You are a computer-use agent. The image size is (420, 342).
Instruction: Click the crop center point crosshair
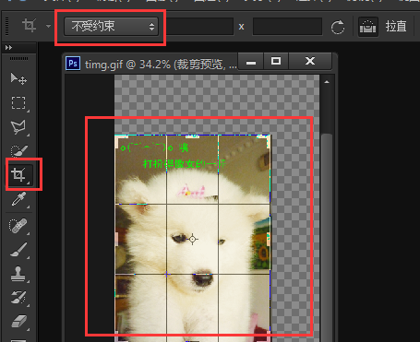coord(193,239)
